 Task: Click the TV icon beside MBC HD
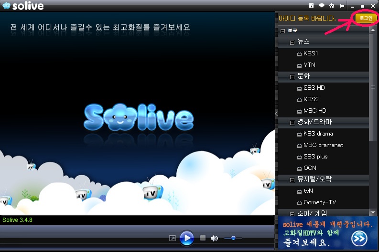pos(299,111)
